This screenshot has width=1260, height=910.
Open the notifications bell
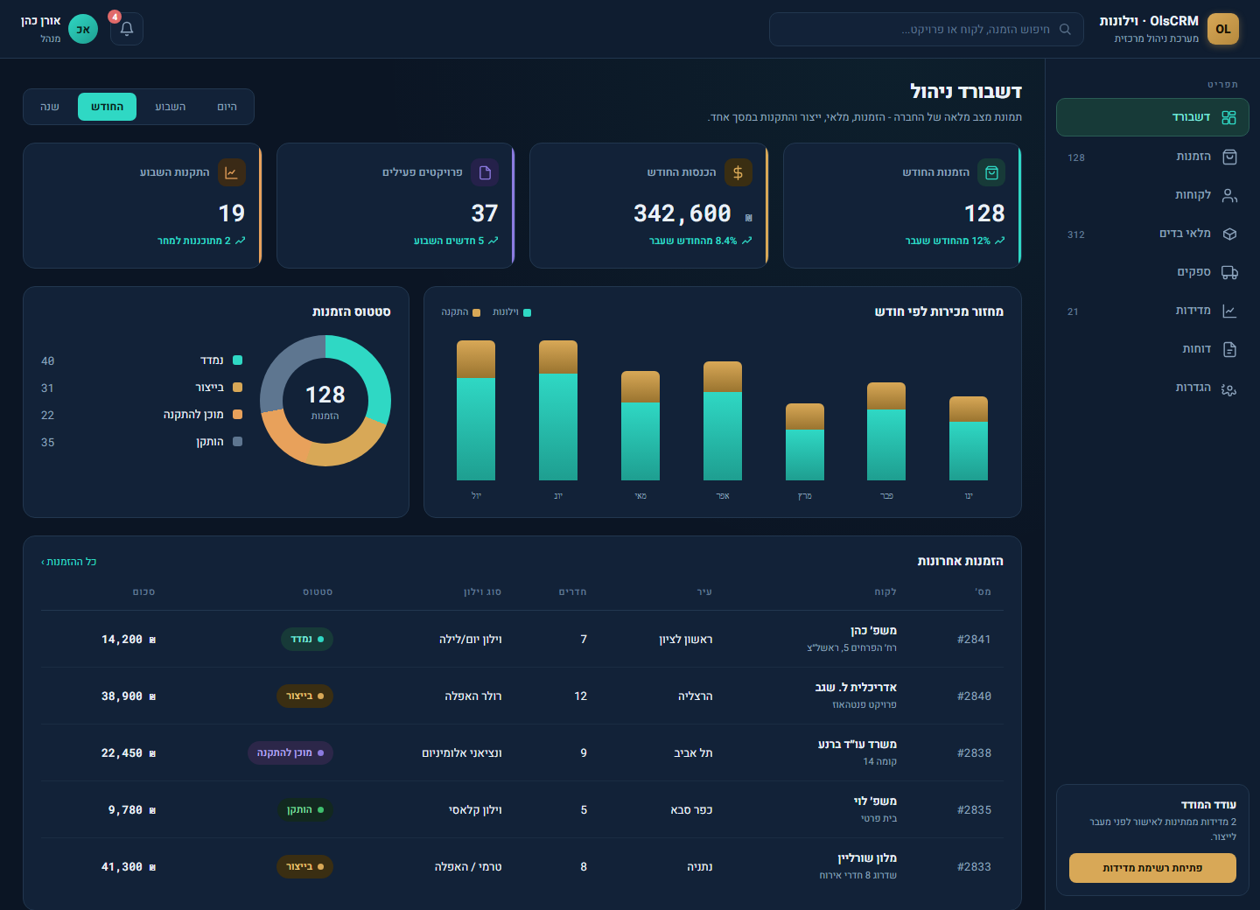[x=127, y=29]
